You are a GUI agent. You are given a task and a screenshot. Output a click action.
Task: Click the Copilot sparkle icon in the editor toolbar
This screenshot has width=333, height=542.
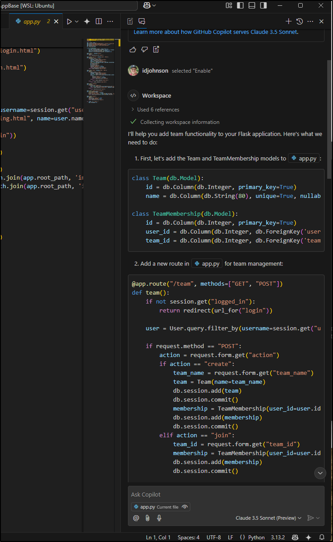(87, 21)
